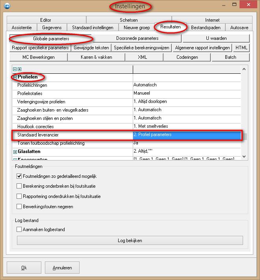
Task: Close the Instellingen window
Action: pos(249,5)
